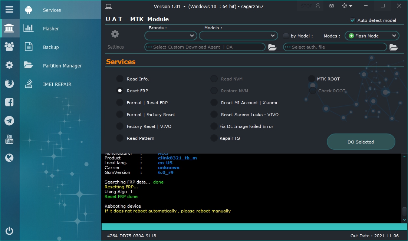The image size is (408, 241).
Task: Click the Select auth. file field
Action: 335,47
